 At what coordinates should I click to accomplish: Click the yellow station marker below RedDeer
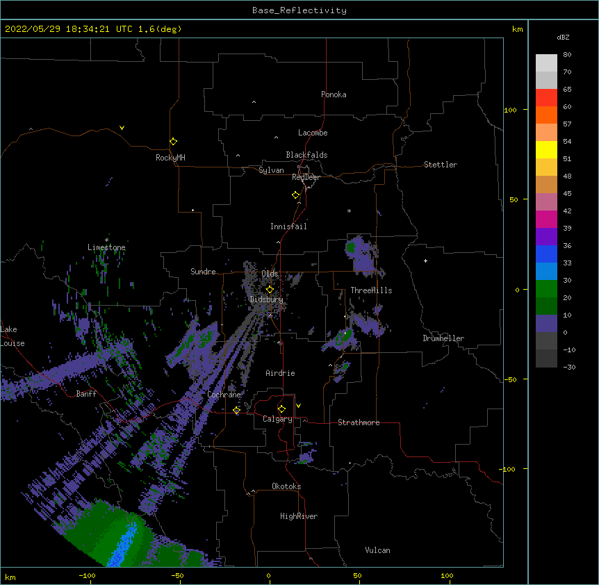pos(295,195)
